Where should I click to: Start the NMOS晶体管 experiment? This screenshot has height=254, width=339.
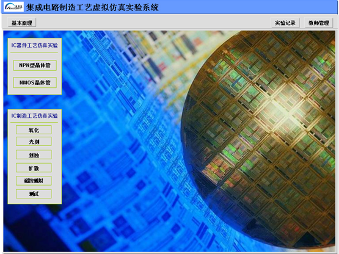point(35,82)
